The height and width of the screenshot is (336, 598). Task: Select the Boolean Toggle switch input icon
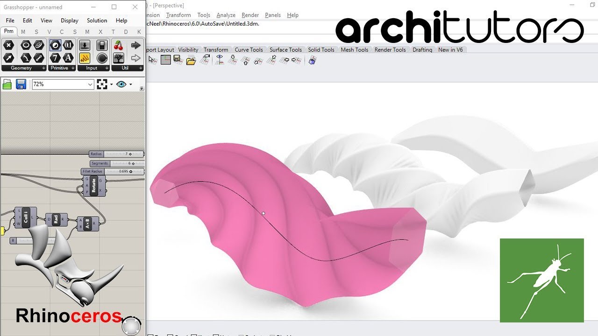pyautogui.click(x=102, y=45)
